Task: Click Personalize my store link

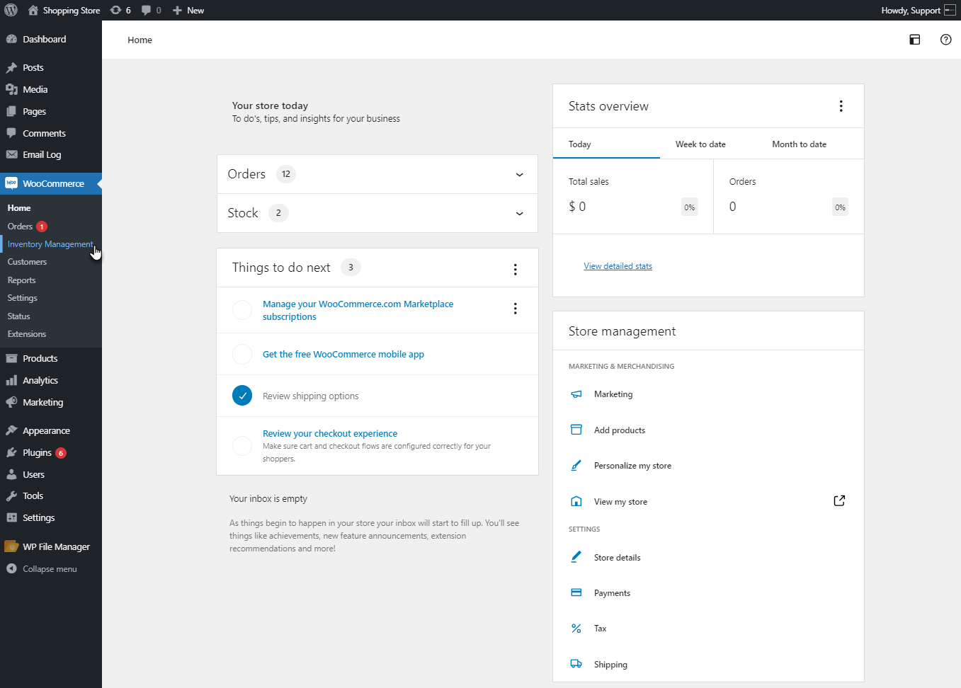Action: point(632,466)
